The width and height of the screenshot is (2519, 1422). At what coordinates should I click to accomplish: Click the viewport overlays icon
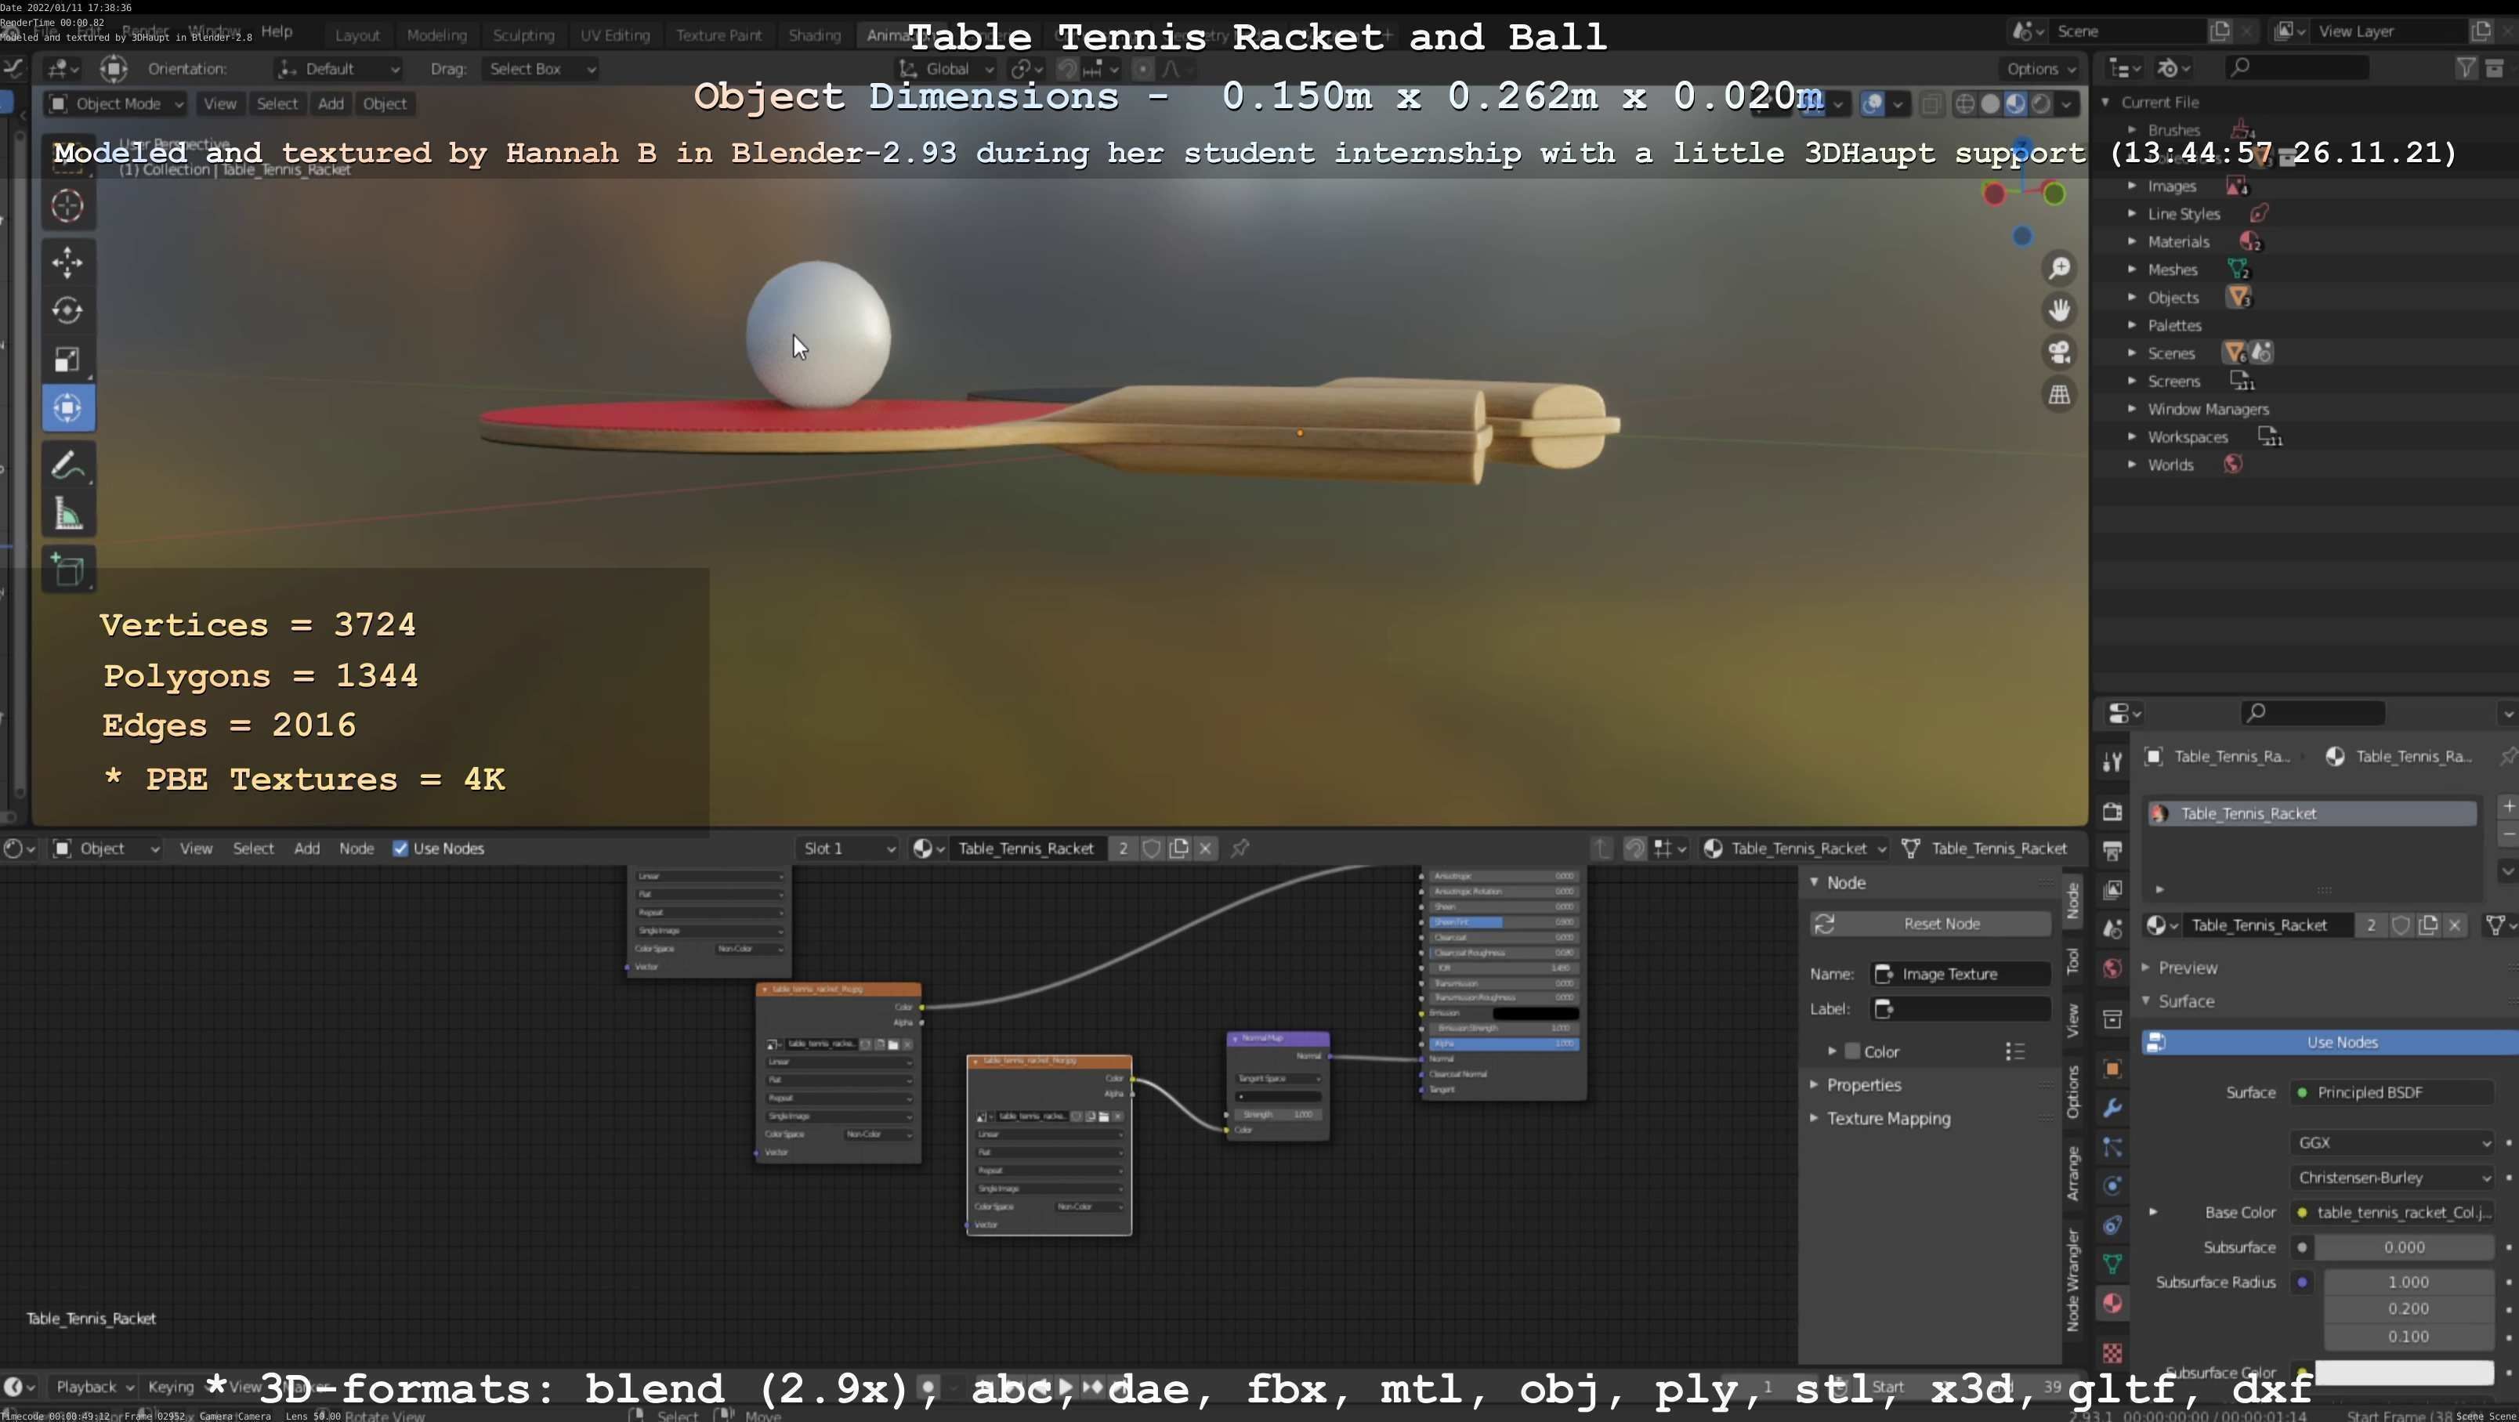[x=1873, y=103]
